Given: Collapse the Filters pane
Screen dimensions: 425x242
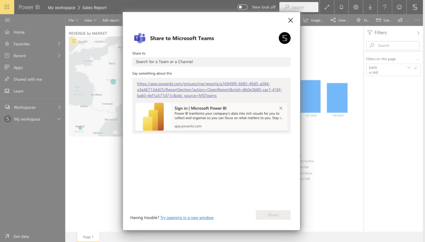Looking at the screenshot, I should click(418, 33).
